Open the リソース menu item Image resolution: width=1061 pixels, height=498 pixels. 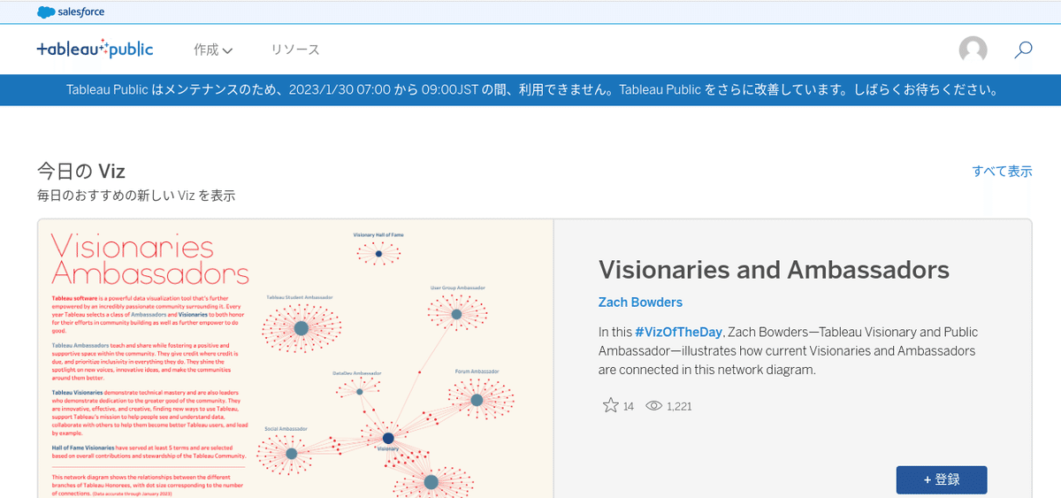point(295,50)
